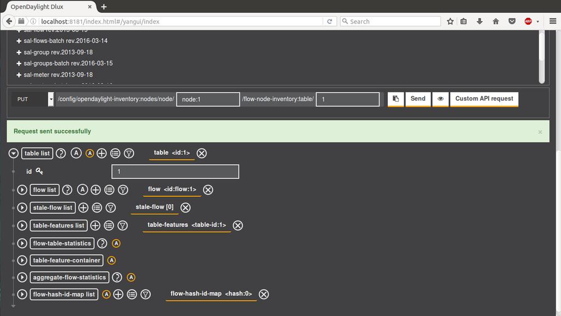Open the PUT method dropdown
The height and width of the screenshot is (316, 561).
coord(51,99)
